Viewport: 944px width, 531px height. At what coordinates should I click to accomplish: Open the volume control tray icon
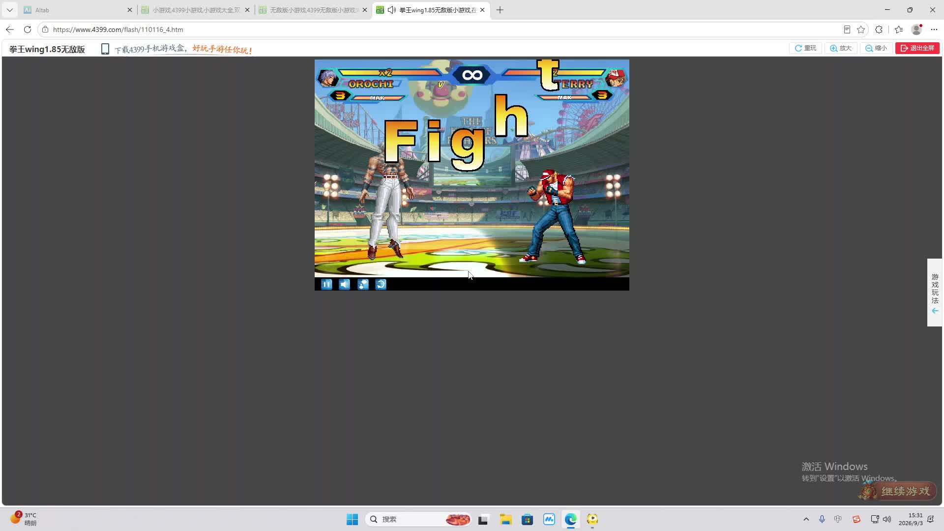coord(887,519)
